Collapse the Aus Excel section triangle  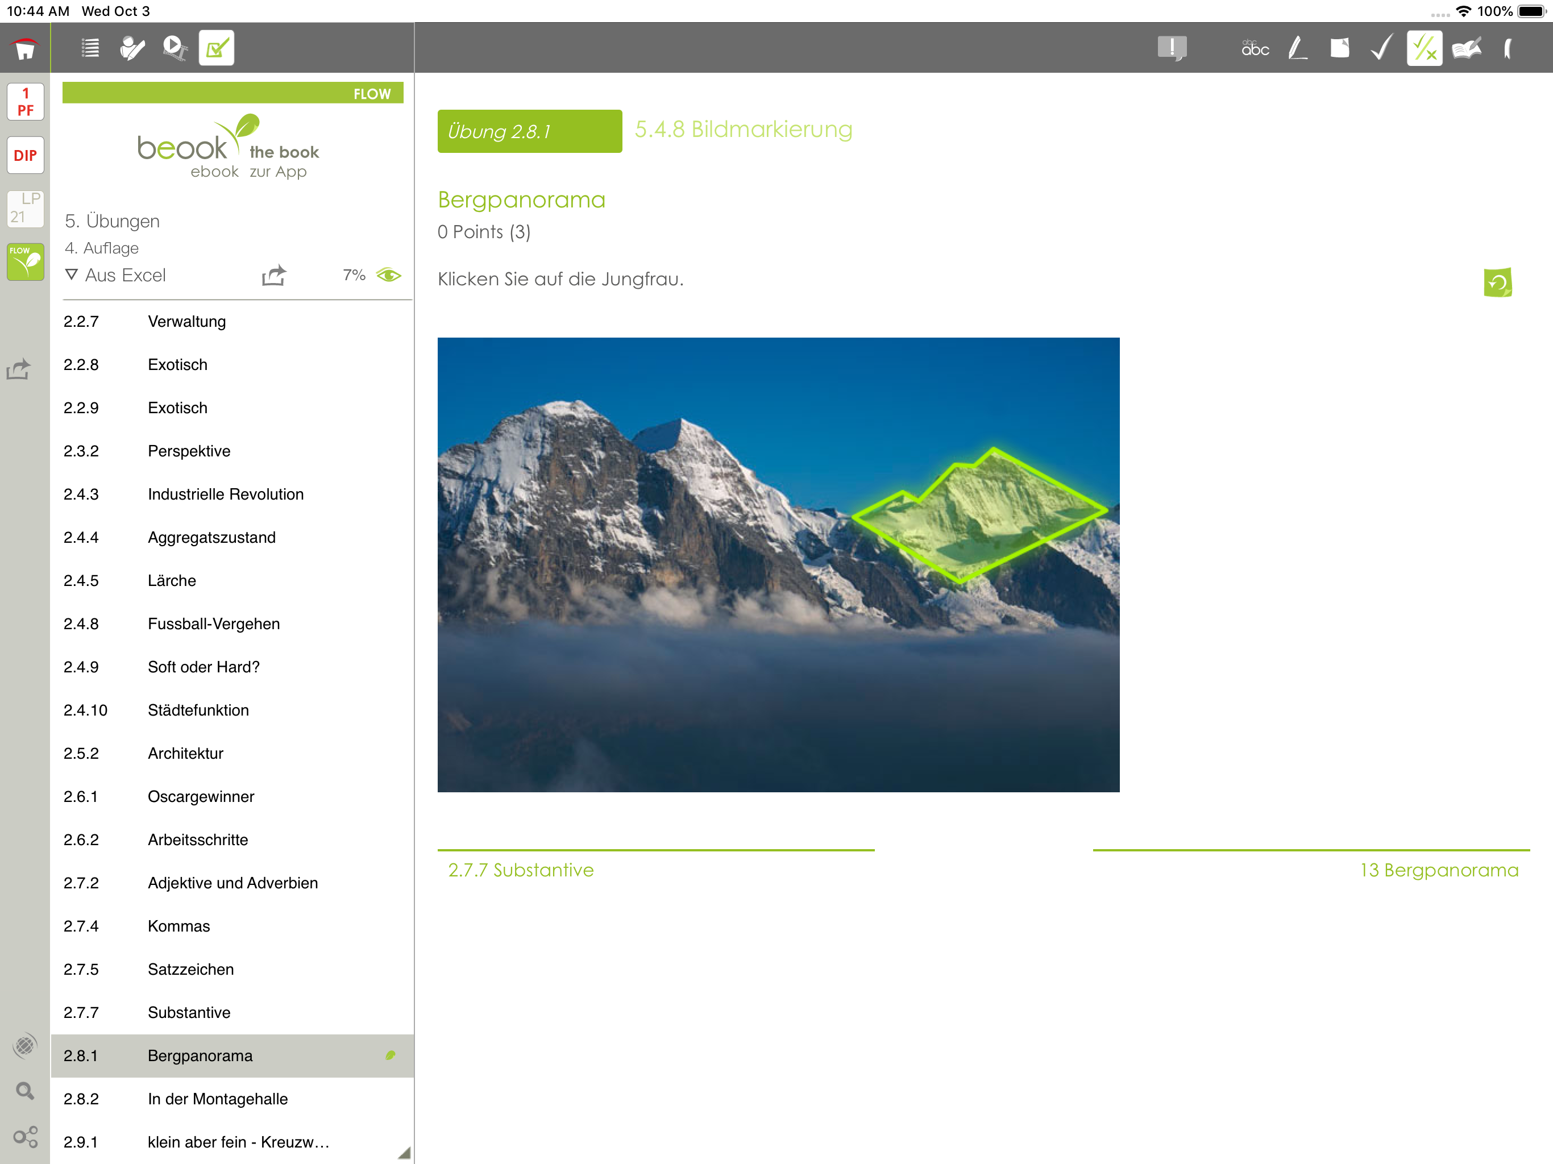[x=71, y=275]
